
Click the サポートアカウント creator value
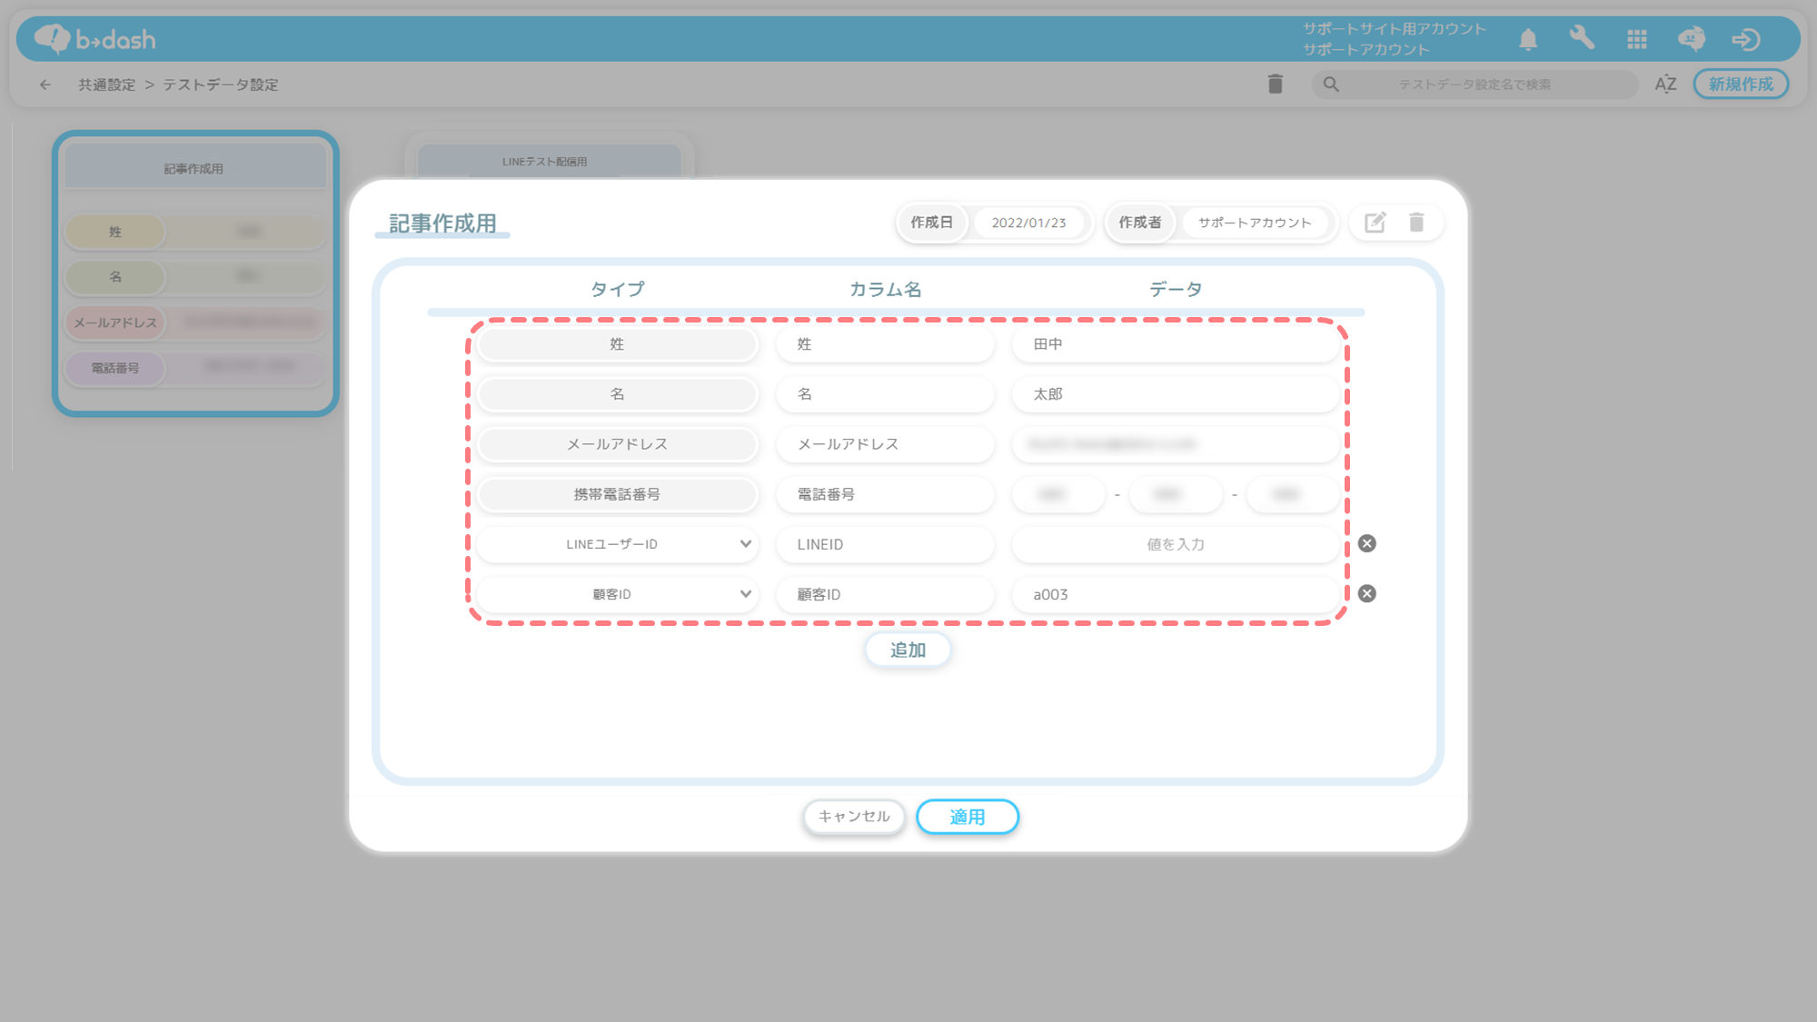pos(1255,223)
